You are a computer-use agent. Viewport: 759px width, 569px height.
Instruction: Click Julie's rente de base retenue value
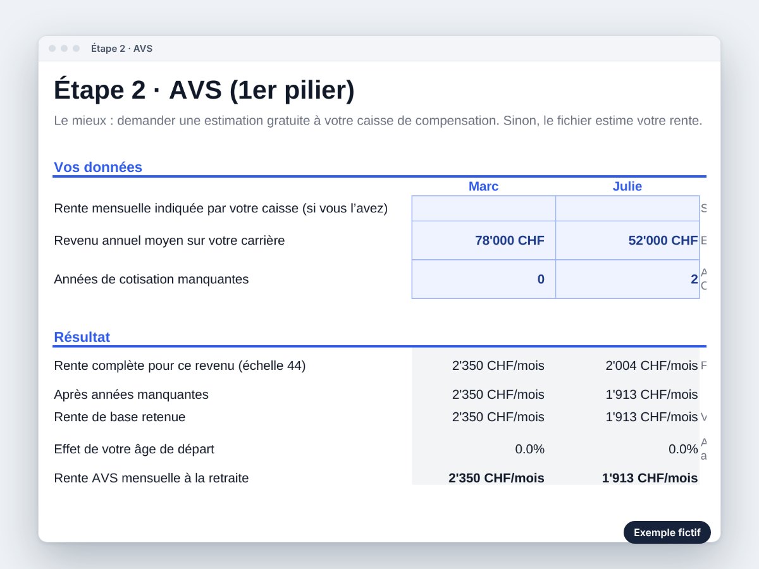651,417
